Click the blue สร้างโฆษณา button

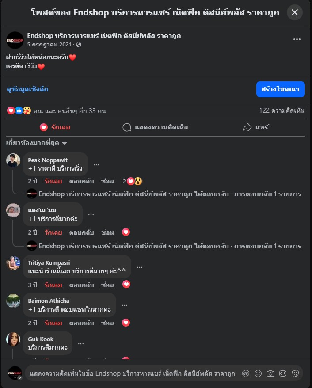(x=280, y=89)
